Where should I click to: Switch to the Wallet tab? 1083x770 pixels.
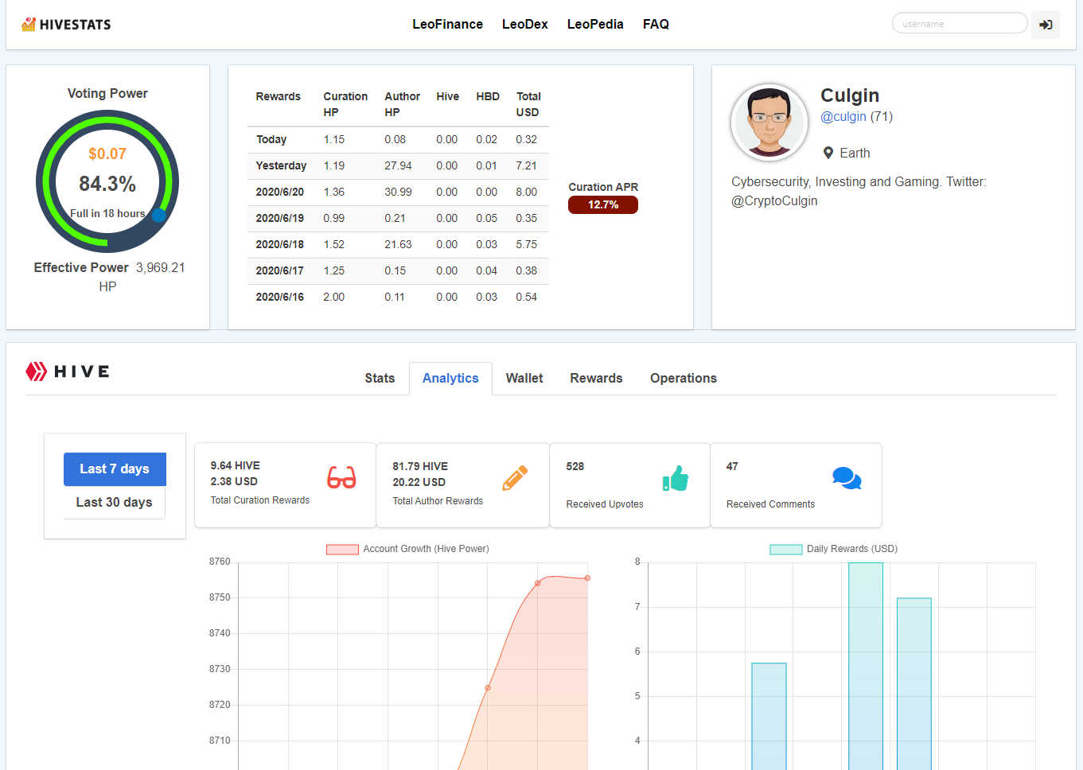pos(524,379)
